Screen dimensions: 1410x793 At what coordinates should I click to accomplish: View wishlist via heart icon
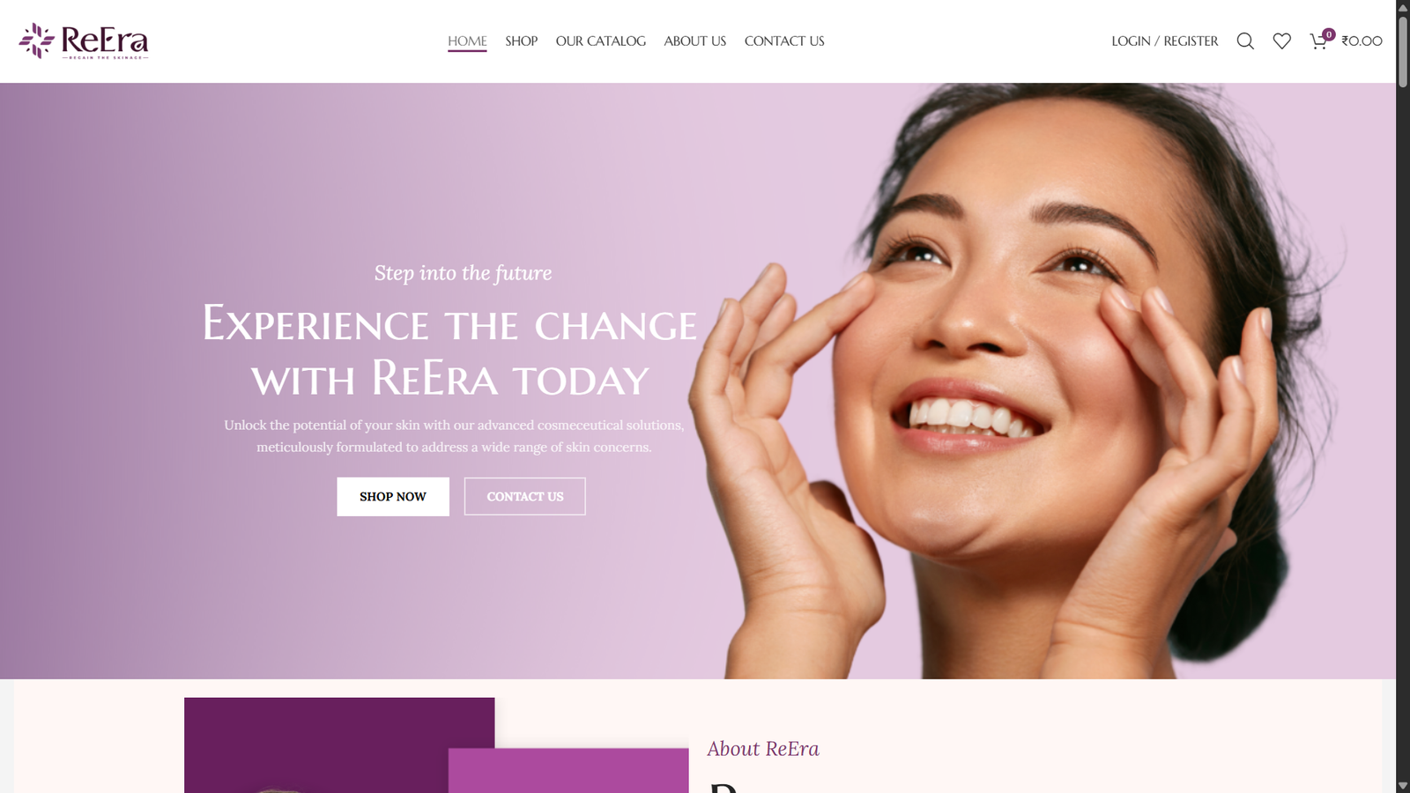tap(1282, 41)
